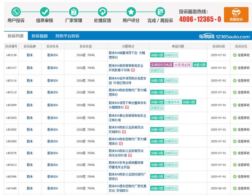Viewport: 252px width, 195px height.
Task: Open complaint 蔚来ES6青仓政策背刺老车主没有补偿
Action: 127,118
